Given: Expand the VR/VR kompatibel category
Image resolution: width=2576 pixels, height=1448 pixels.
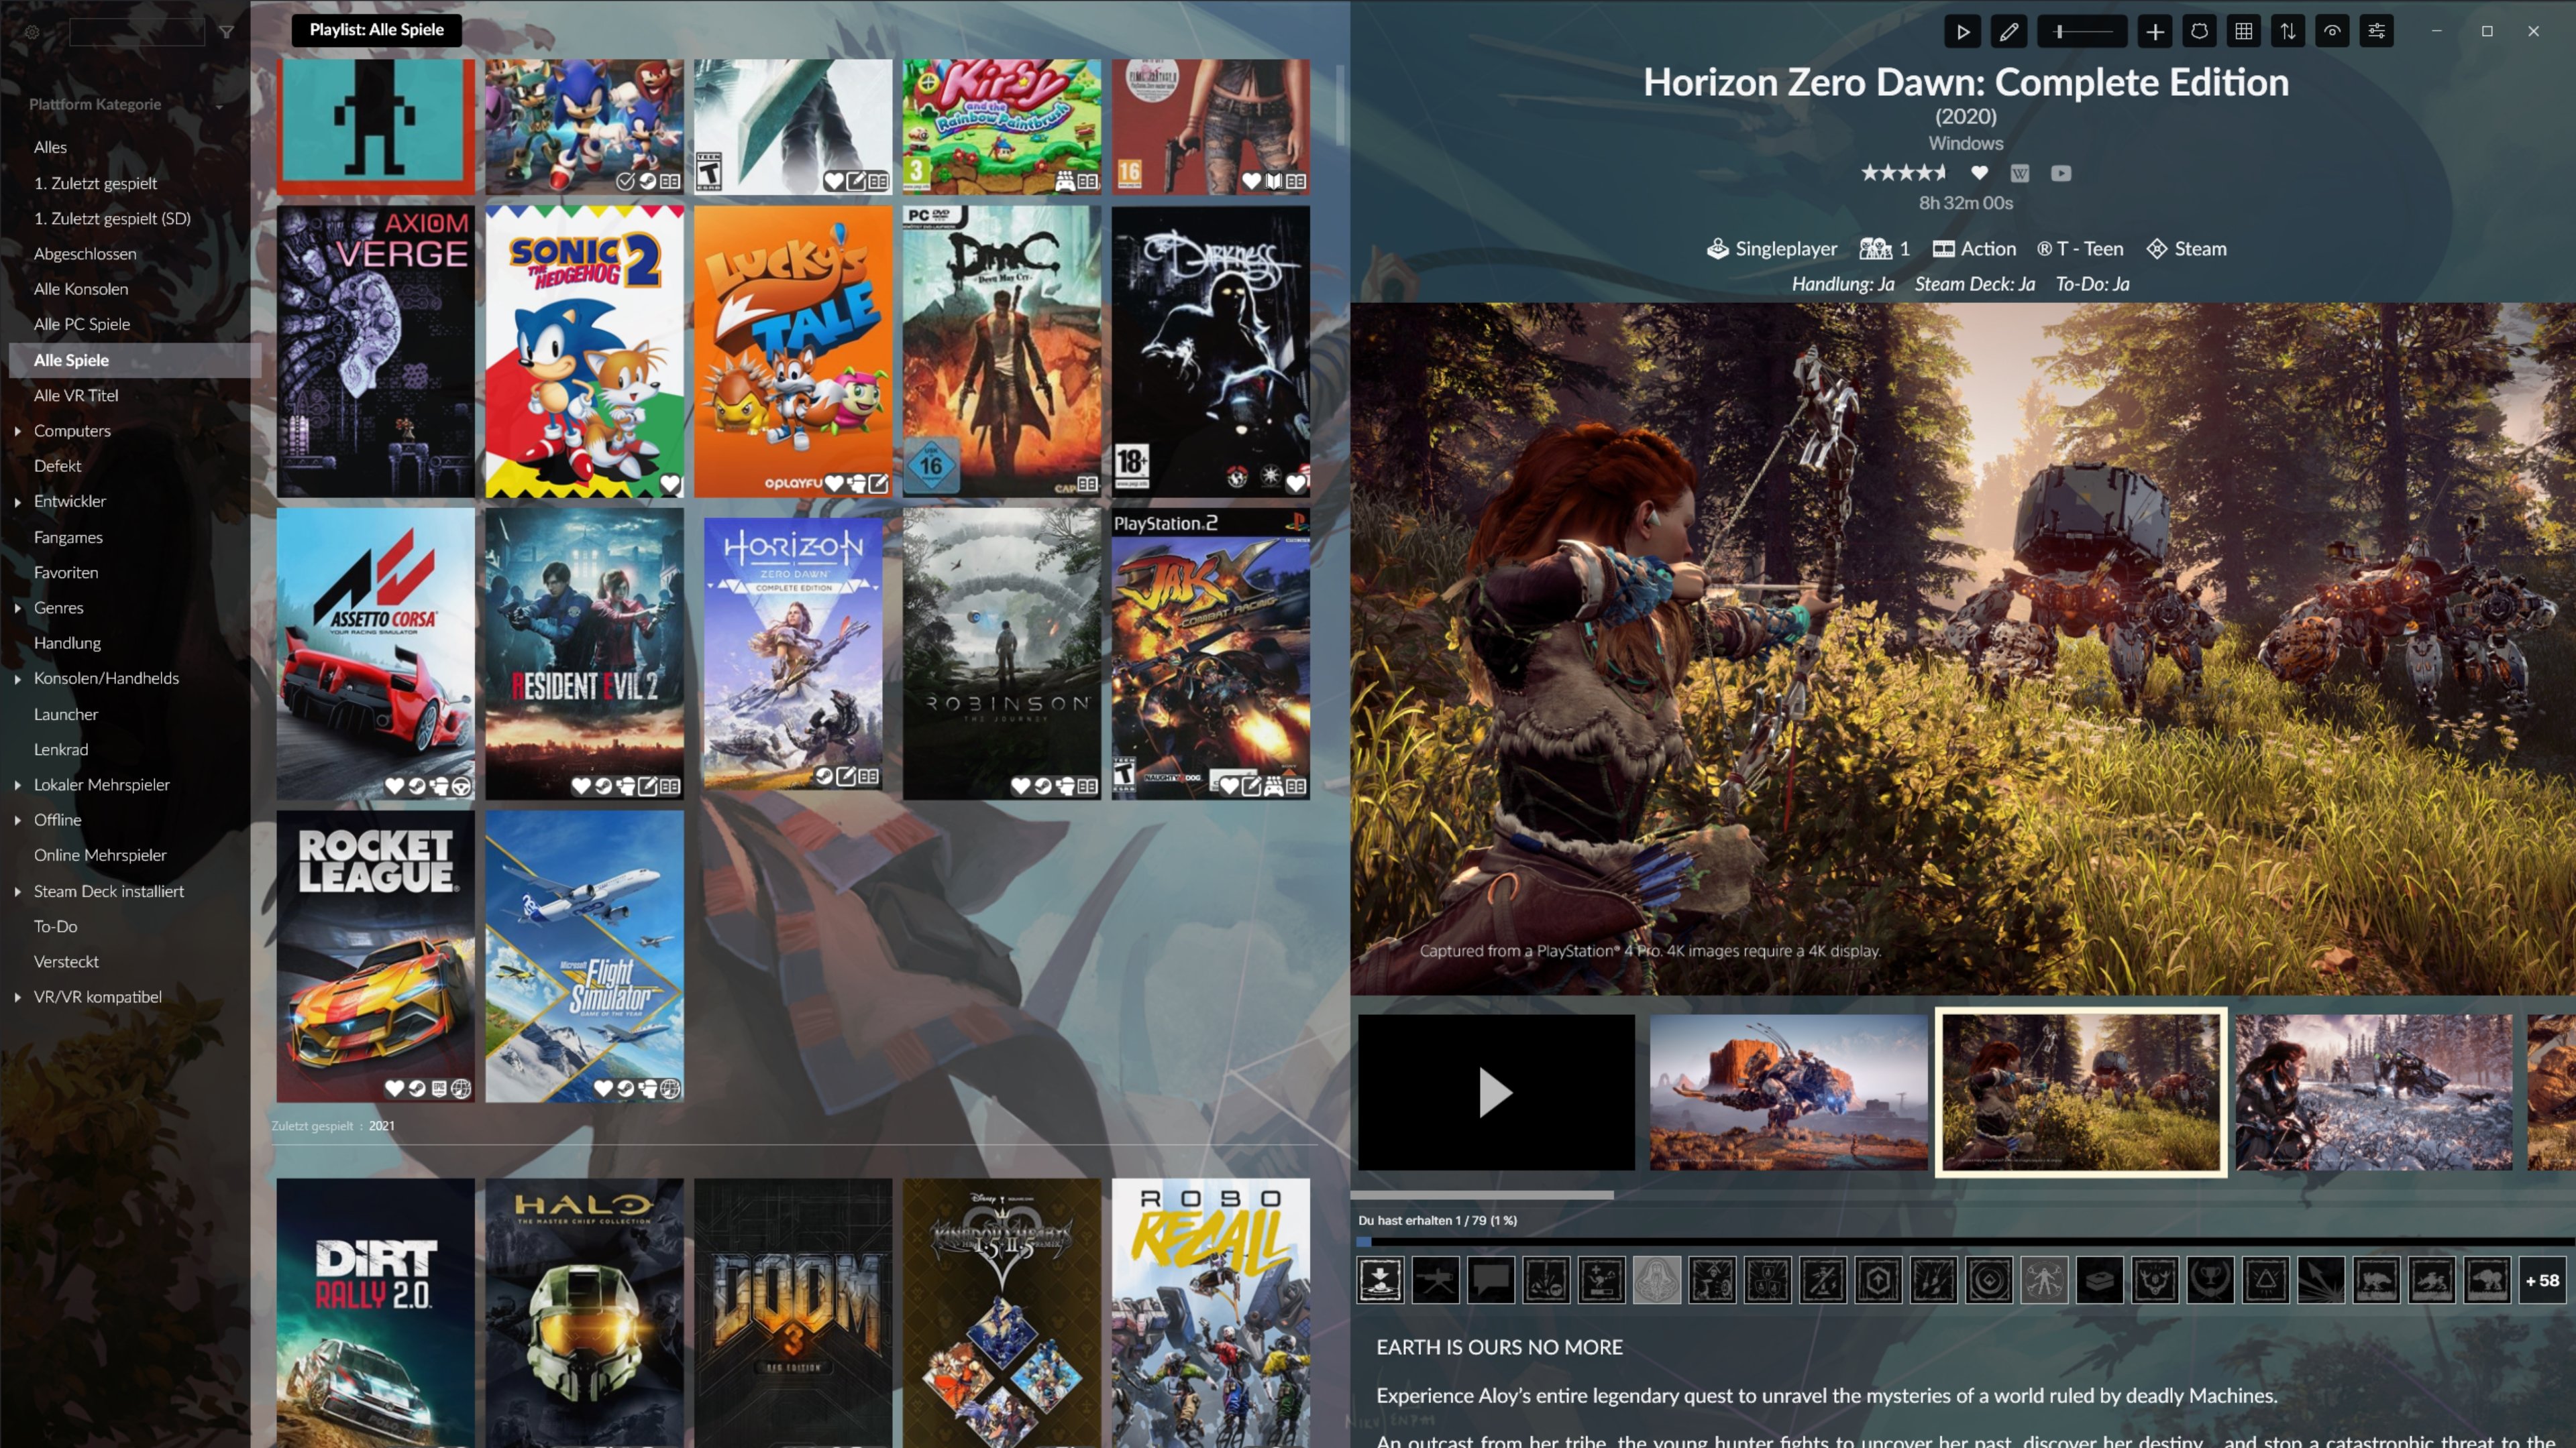Looking at the screenshot, I should click(x=18, y=998).
